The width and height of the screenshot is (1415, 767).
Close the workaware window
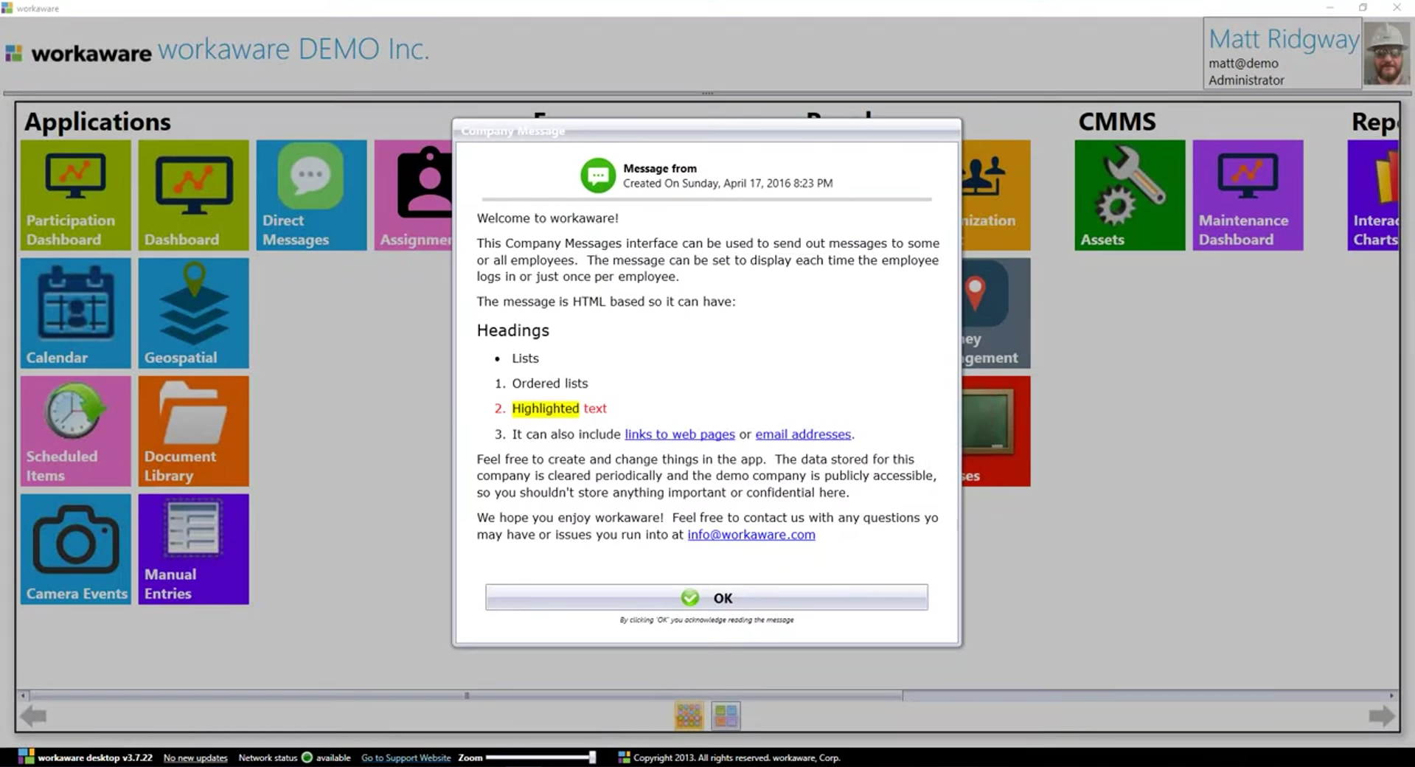pyautogui.click(x=1397, y=7)
